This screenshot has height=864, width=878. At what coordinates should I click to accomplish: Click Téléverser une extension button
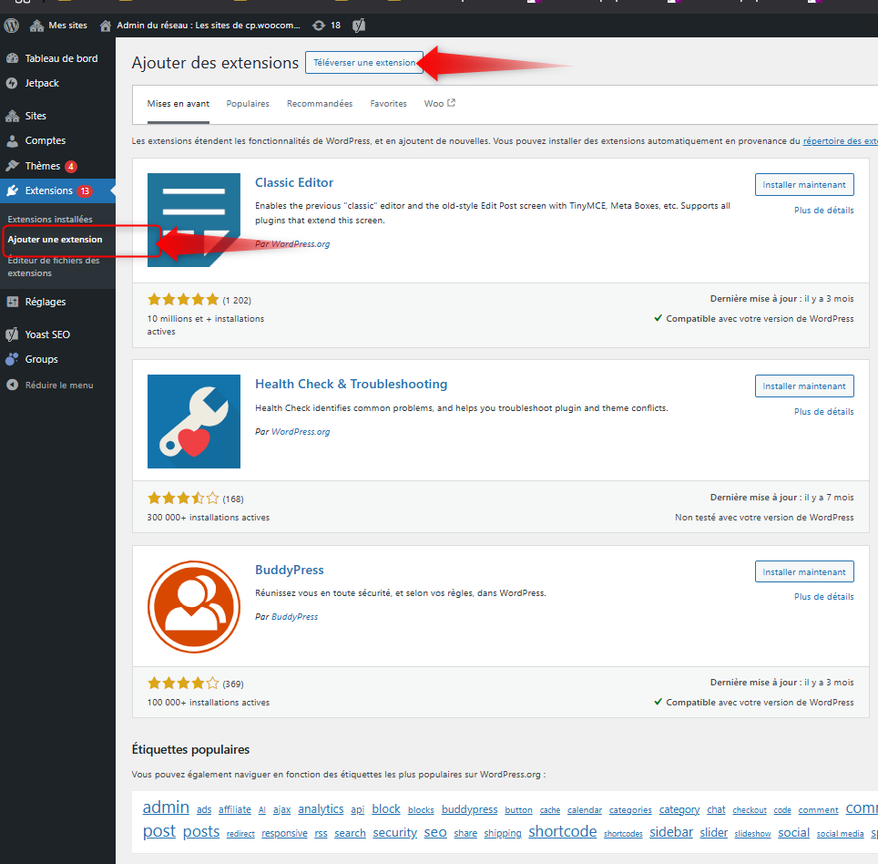364,62
